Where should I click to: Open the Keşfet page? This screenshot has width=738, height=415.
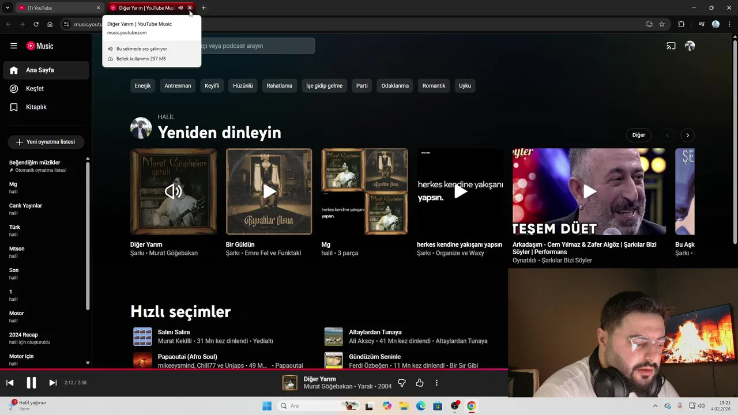click(45, 89)
